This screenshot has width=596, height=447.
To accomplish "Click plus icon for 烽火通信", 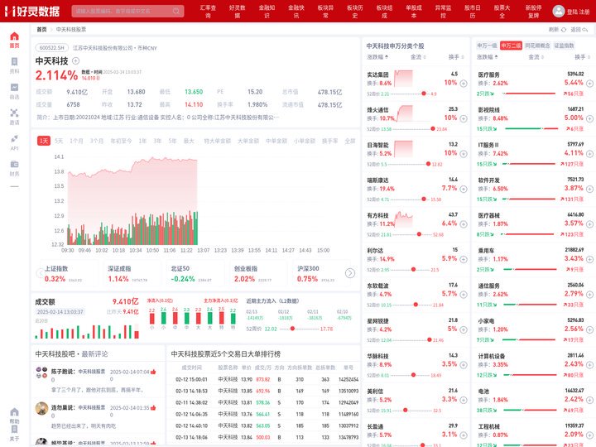I will tap(464, 118).
